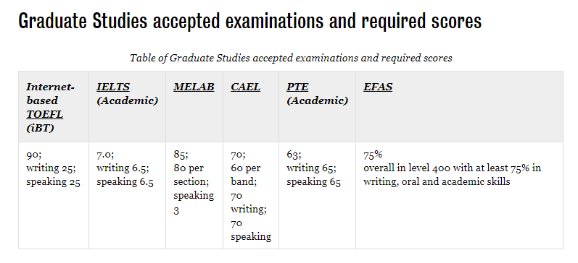Click the '(iBT)' label in the first column header
The width and height of the screenshot is (578, 263).
[x=40, y=129]
